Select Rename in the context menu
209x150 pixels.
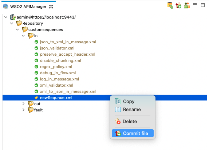132,110
